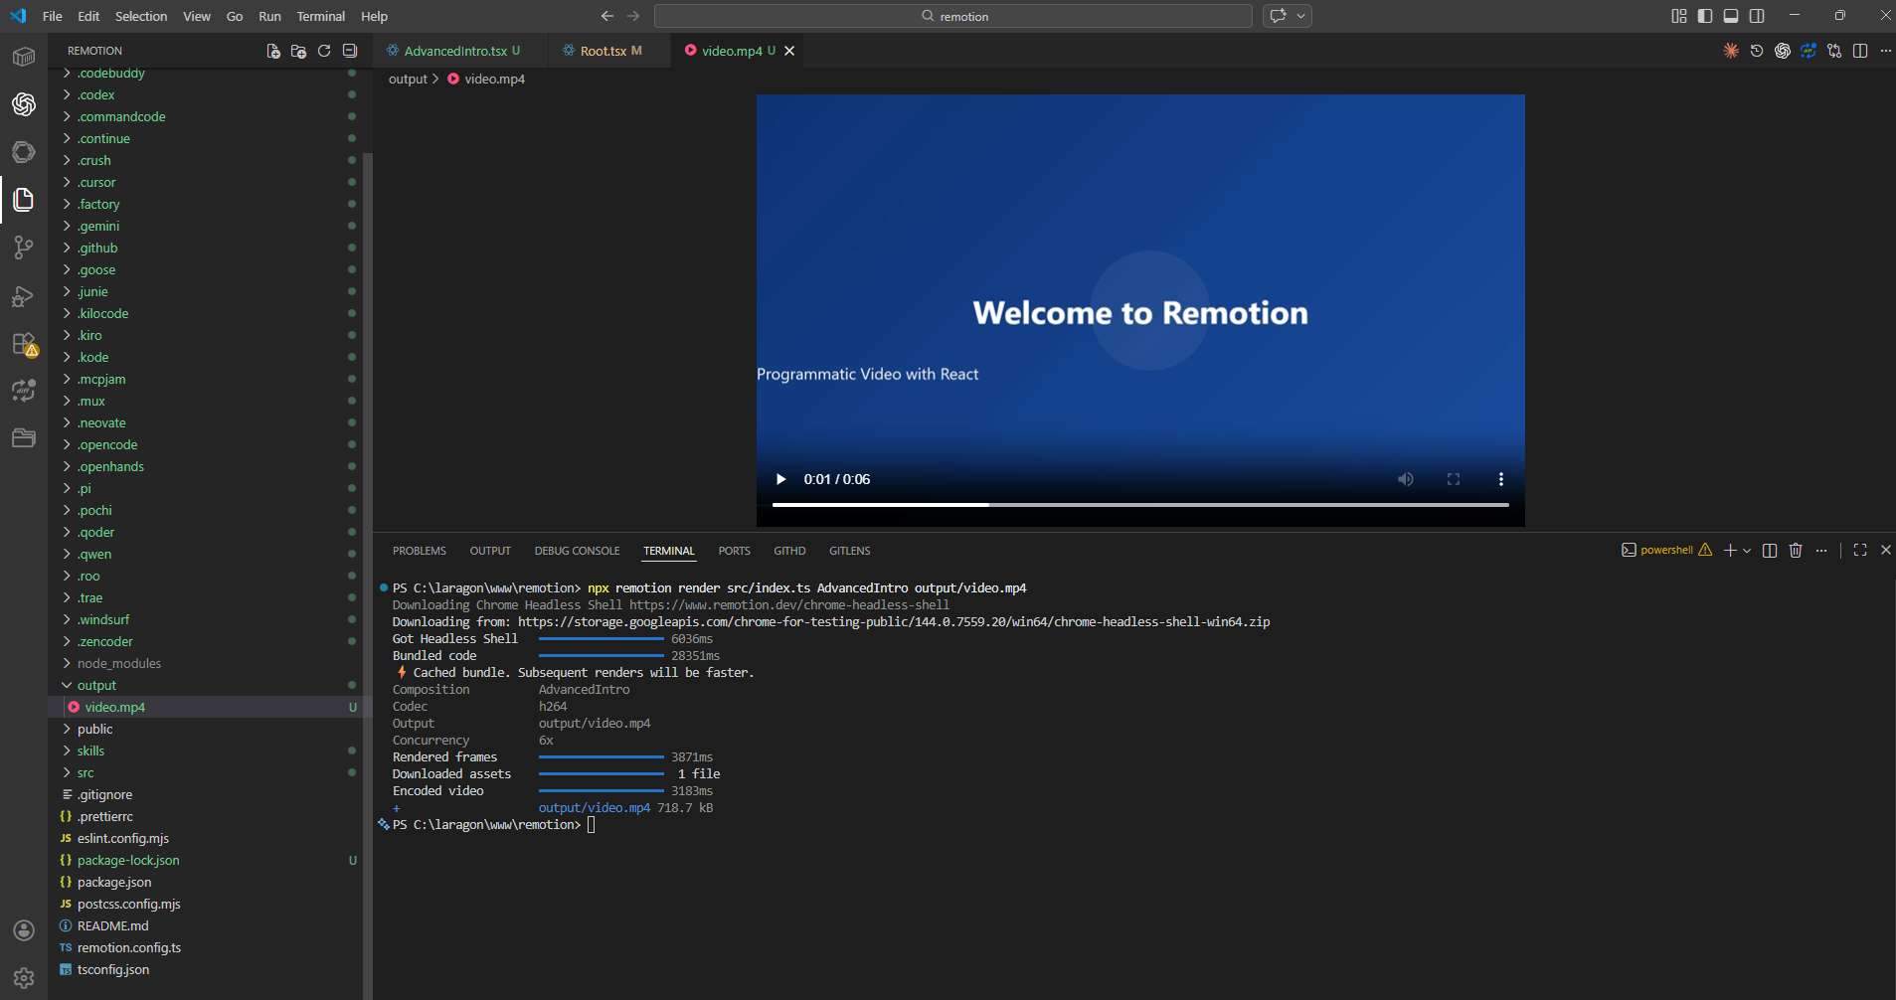
Task: Toggle the primary side bar visibility
Action: (x=1705, y=16)
